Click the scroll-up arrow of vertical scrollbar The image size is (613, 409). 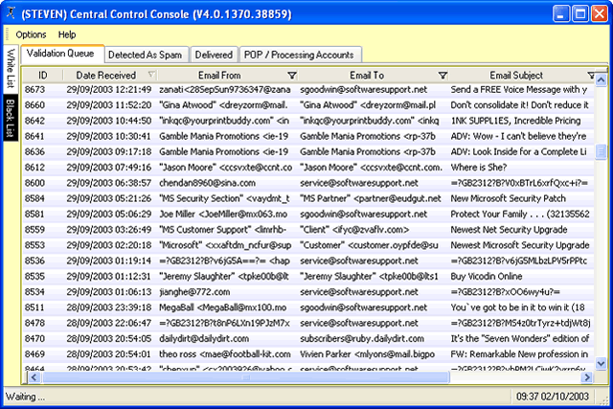coord(601,80)
